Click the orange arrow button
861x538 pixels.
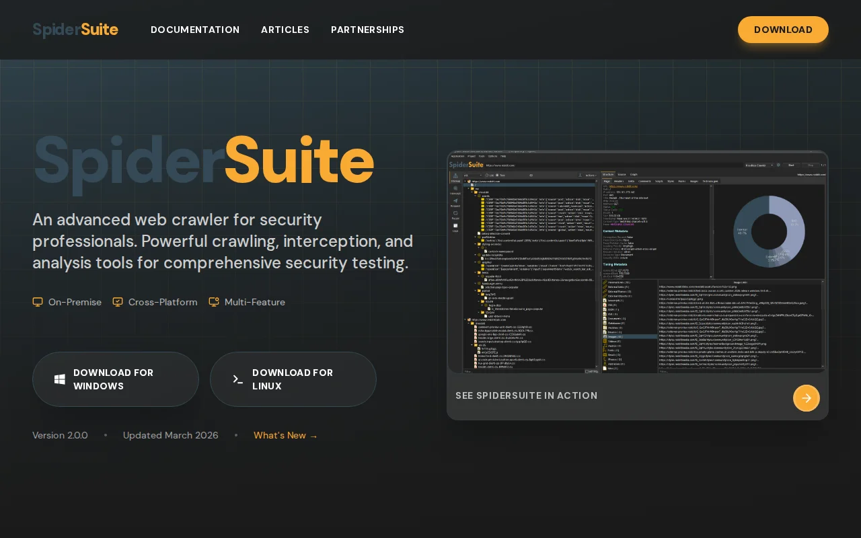click(x=807, y=398)
